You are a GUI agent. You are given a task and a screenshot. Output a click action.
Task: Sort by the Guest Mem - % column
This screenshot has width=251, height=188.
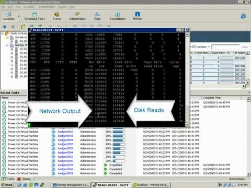point(222,53)
